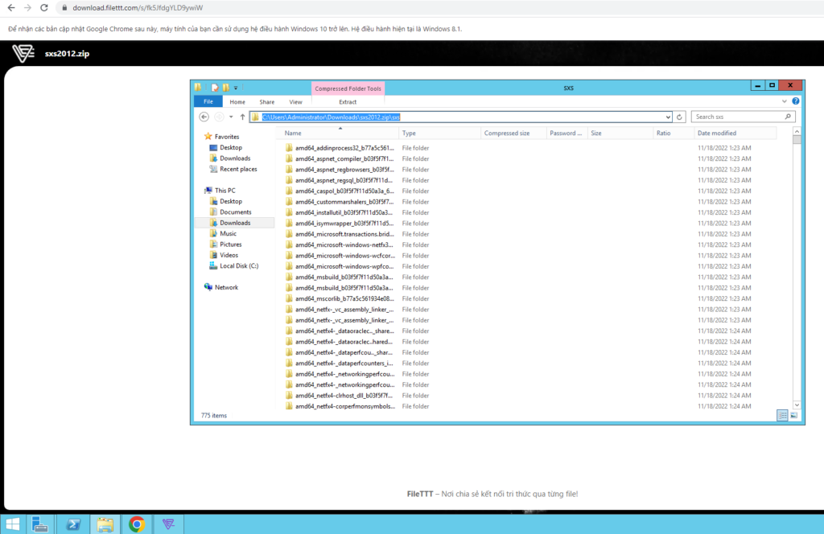Click the Compressed Folder Tools tab header
The width and height of the screenshot is (824, 534).
click(x=348, y=88)
